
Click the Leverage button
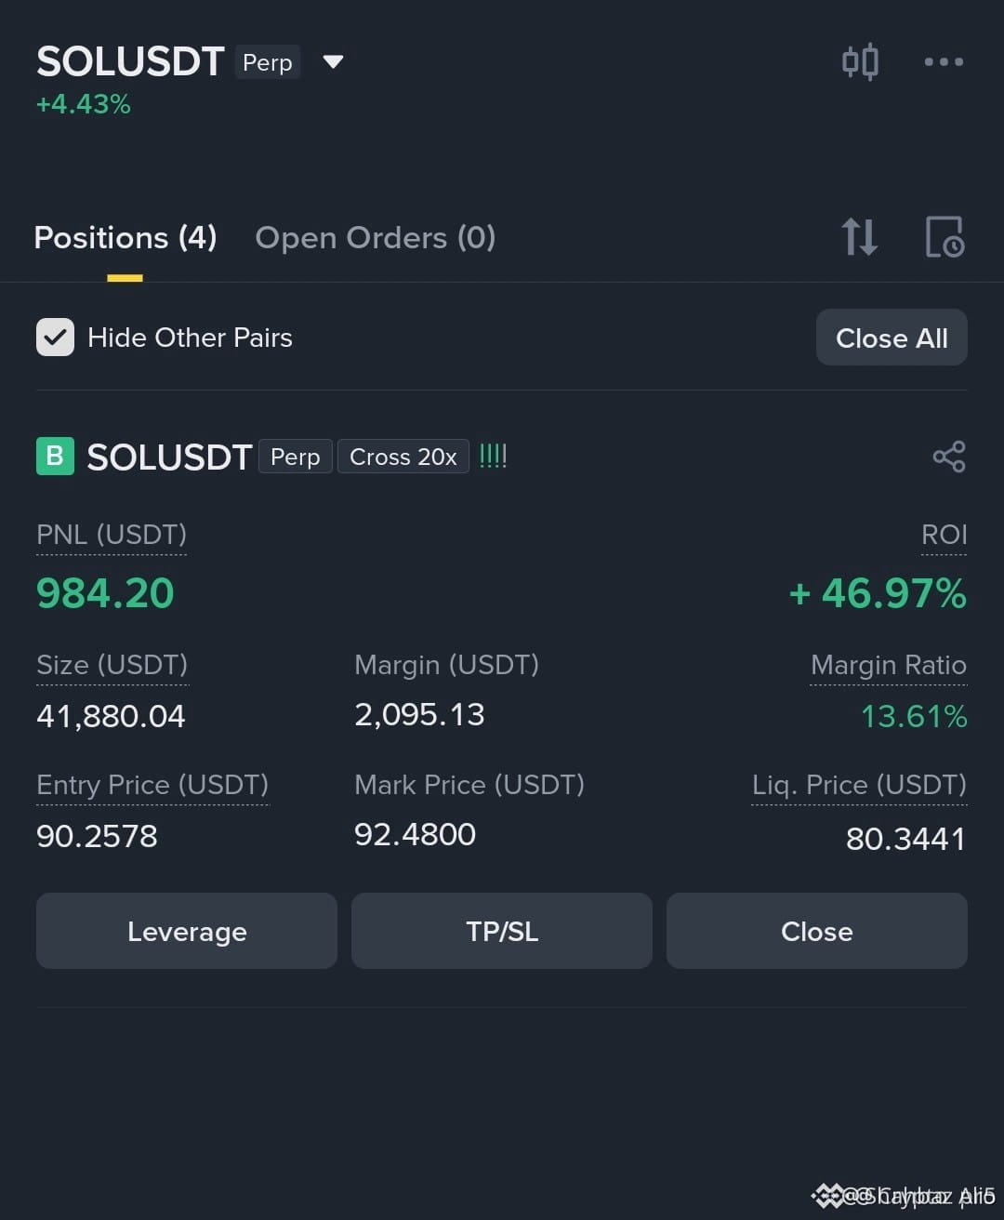[187, 931]
